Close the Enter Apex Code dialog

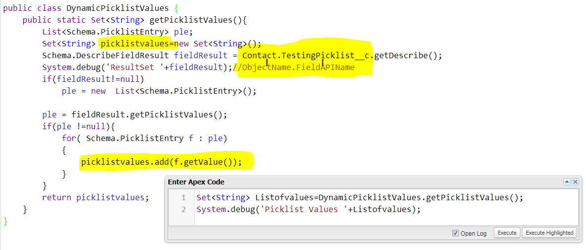575,182
